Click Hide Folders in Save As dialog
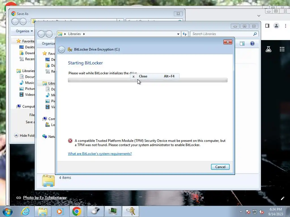 point(24,135)
